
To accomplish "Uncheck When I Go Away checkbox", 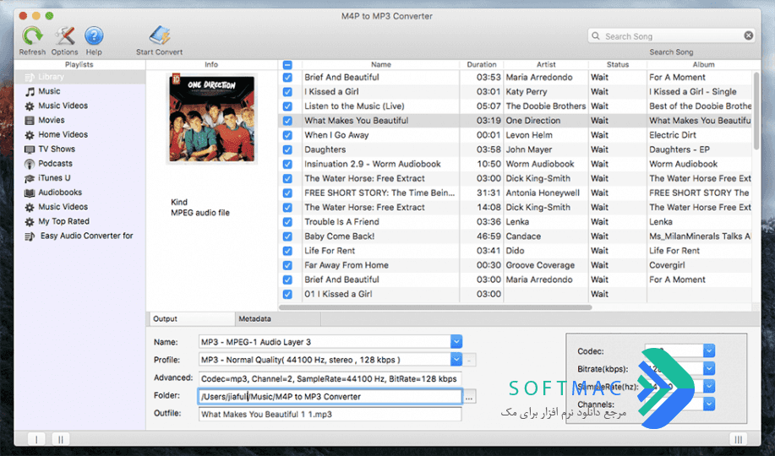I will pyautogui.click(x=287, y=135).
